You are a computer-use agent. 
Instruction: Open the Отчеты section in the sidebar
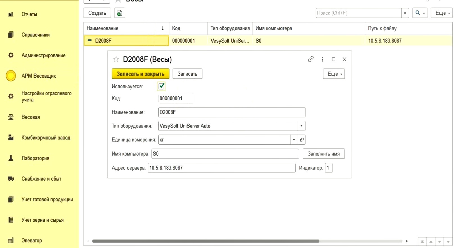click(29, 14)
